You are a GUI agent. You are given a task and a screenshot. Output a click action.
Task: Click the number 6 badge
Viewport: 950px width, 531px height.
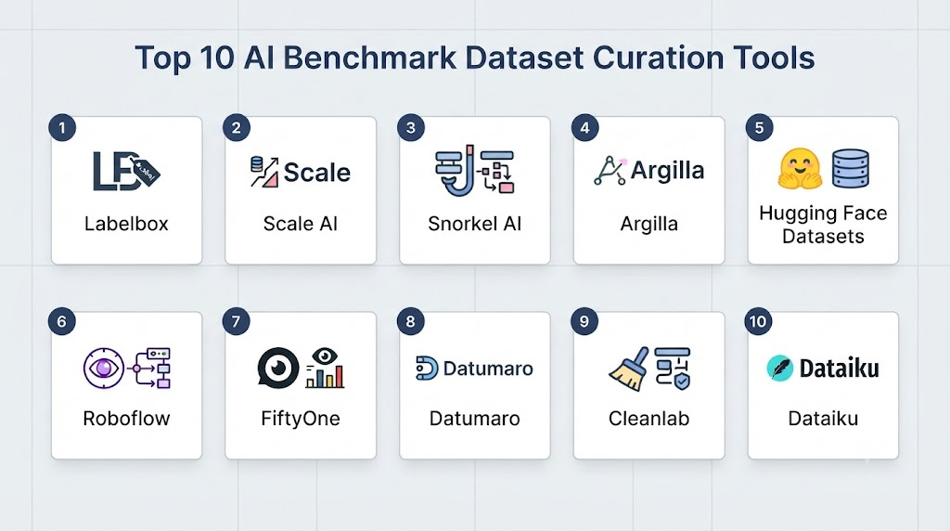[x=62, y=321]
